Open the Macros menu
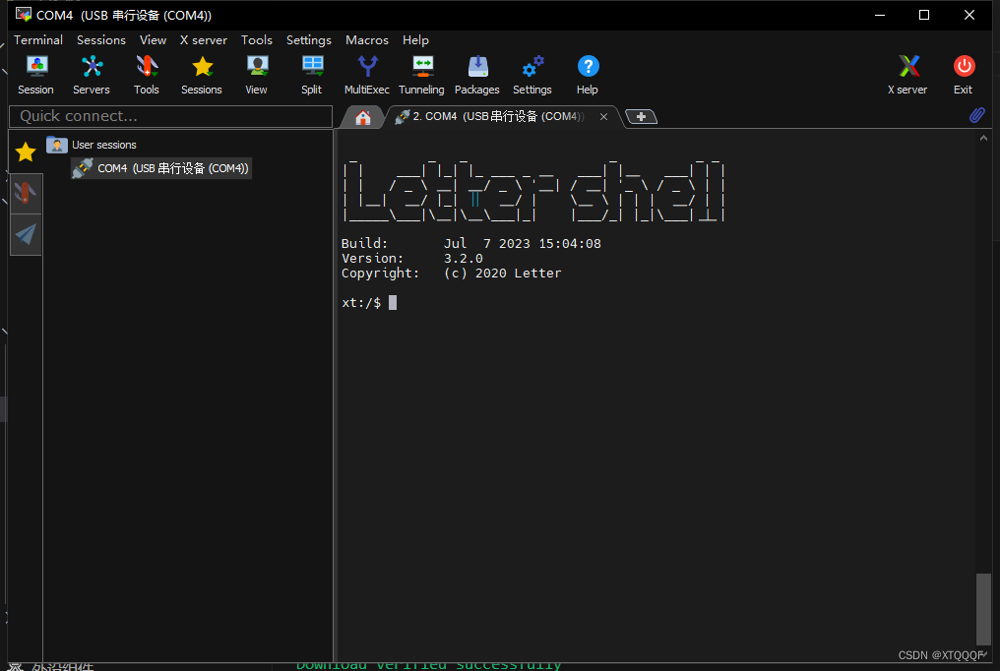The height and width of the screenshot is (671, 1000). click(366, 40)
